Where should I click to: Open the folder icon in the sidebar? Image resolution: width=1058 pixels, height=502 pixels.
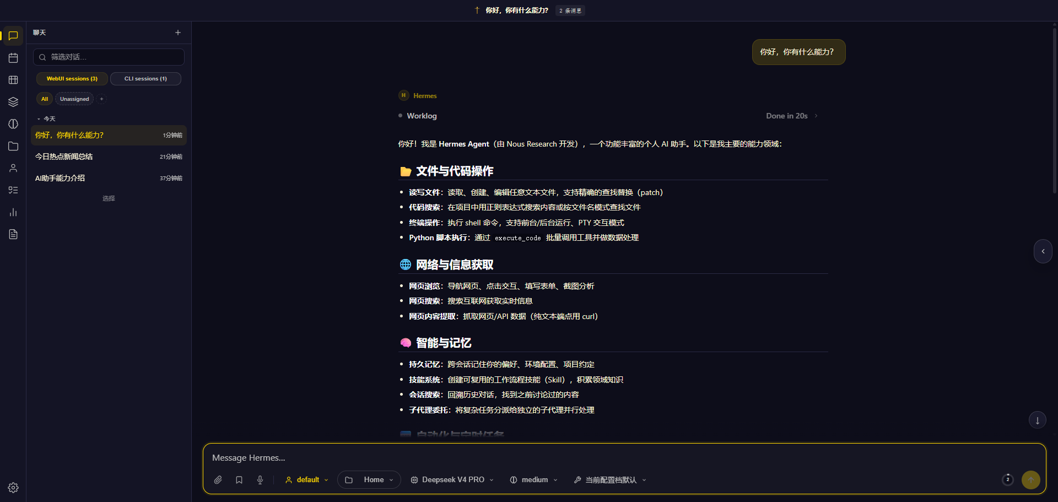(13, 146)
